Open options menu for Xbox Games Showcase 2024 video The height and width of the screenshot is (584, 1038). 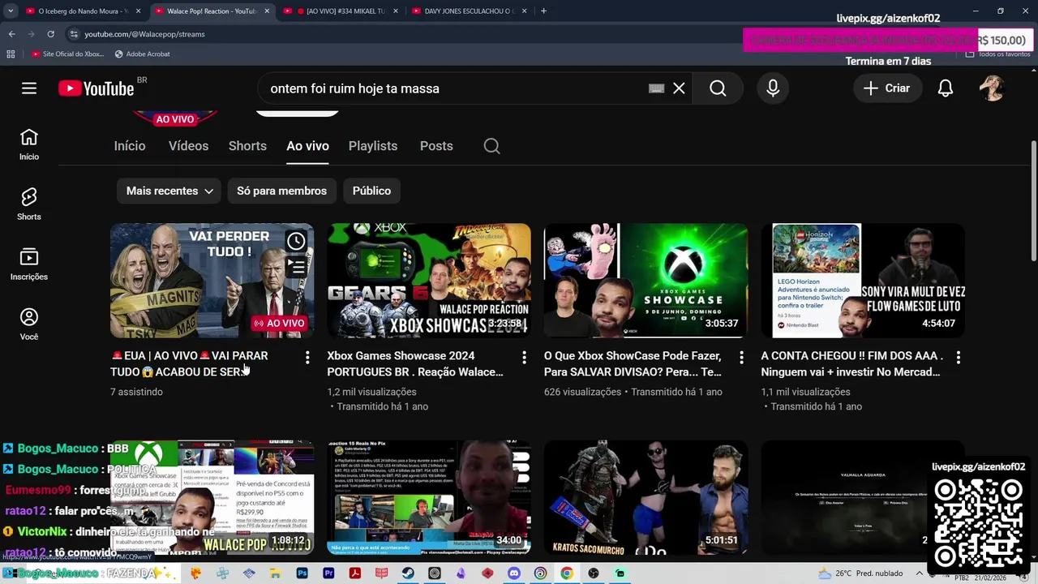pos(524,357)
